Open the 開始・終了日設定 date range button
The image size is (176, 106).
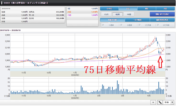(162, 14)
